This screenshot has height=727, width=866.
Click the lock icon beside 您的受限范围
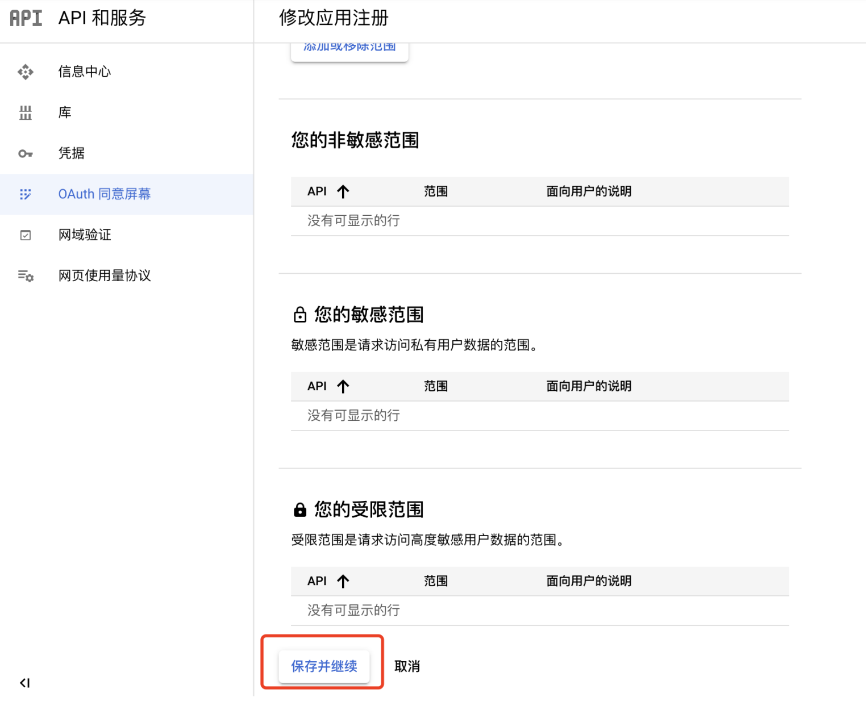pos(299,509)
